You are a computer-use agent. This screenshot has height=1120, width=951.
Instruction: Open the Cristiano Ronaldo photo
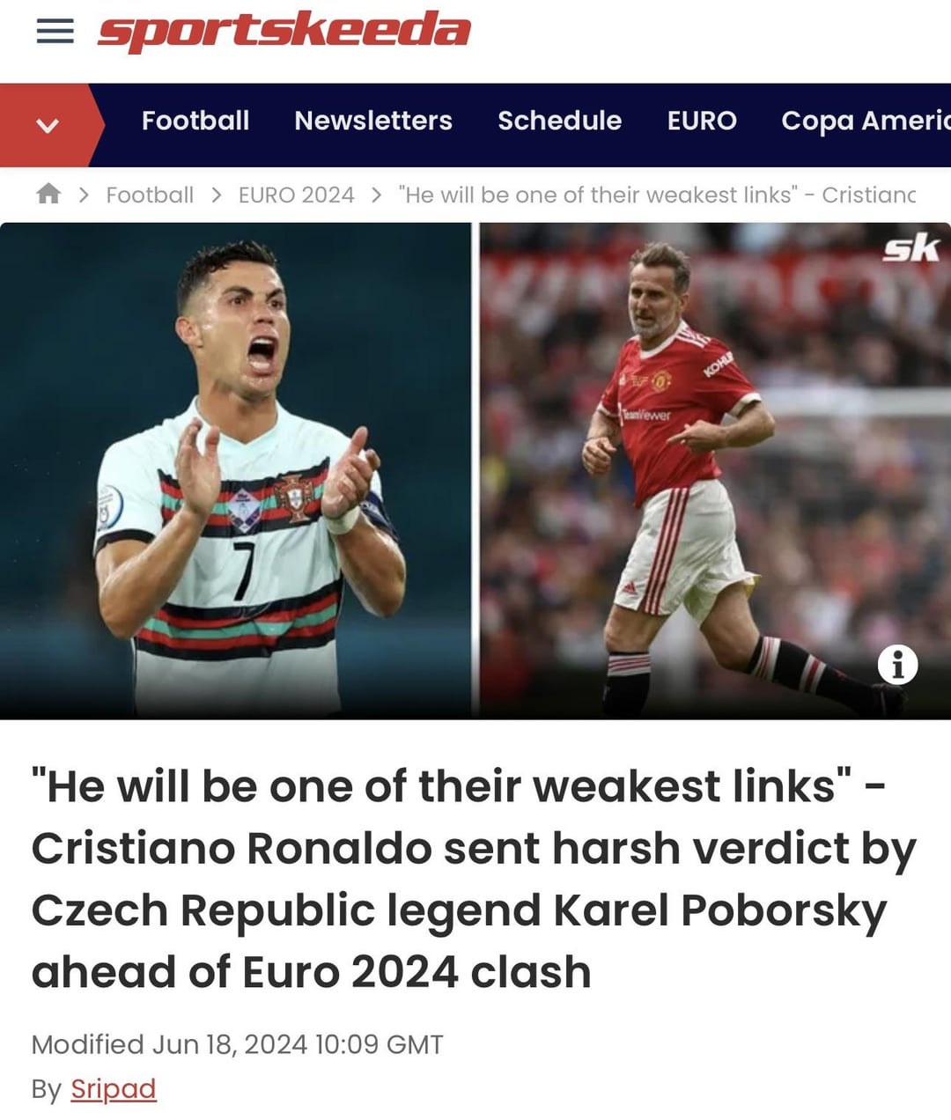pos(235,471)
